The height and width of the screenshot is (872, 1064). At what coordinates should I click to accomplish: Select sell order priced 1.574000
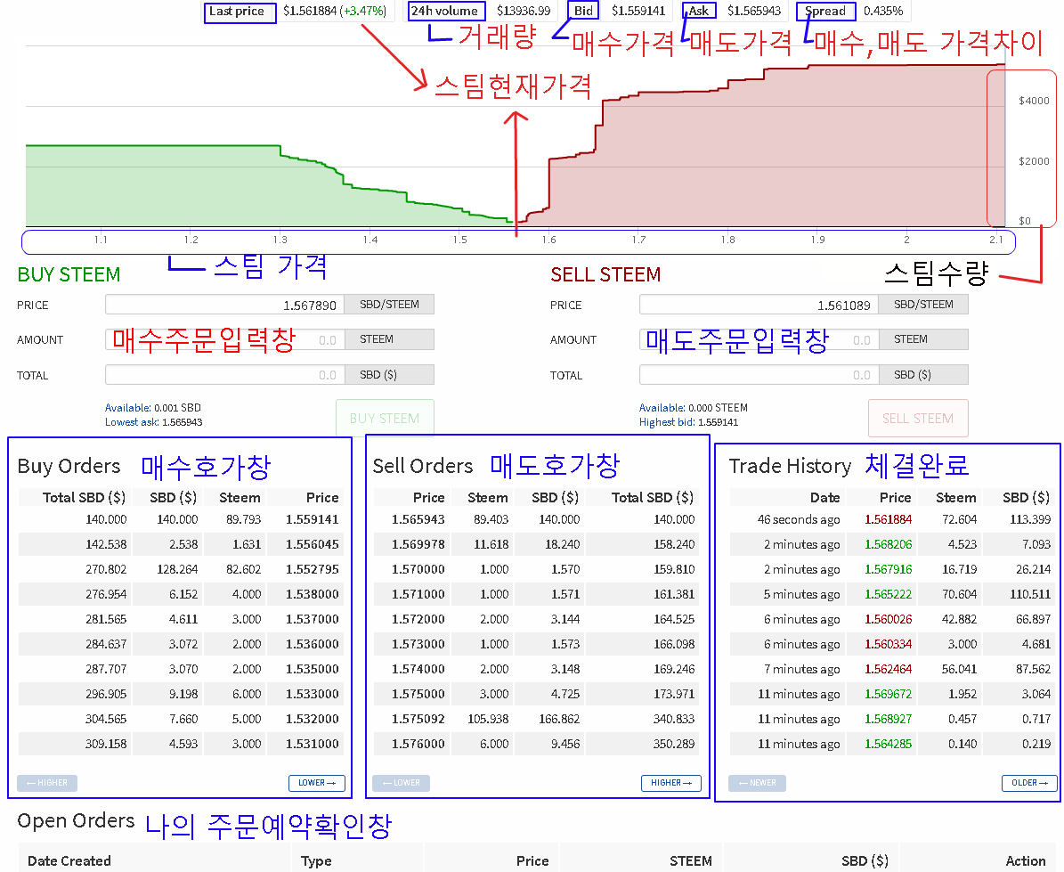537,669
